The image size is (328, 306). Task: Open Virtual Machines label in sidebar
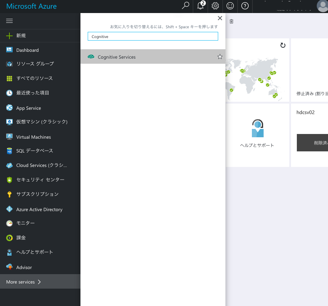[x=34, y=137]
